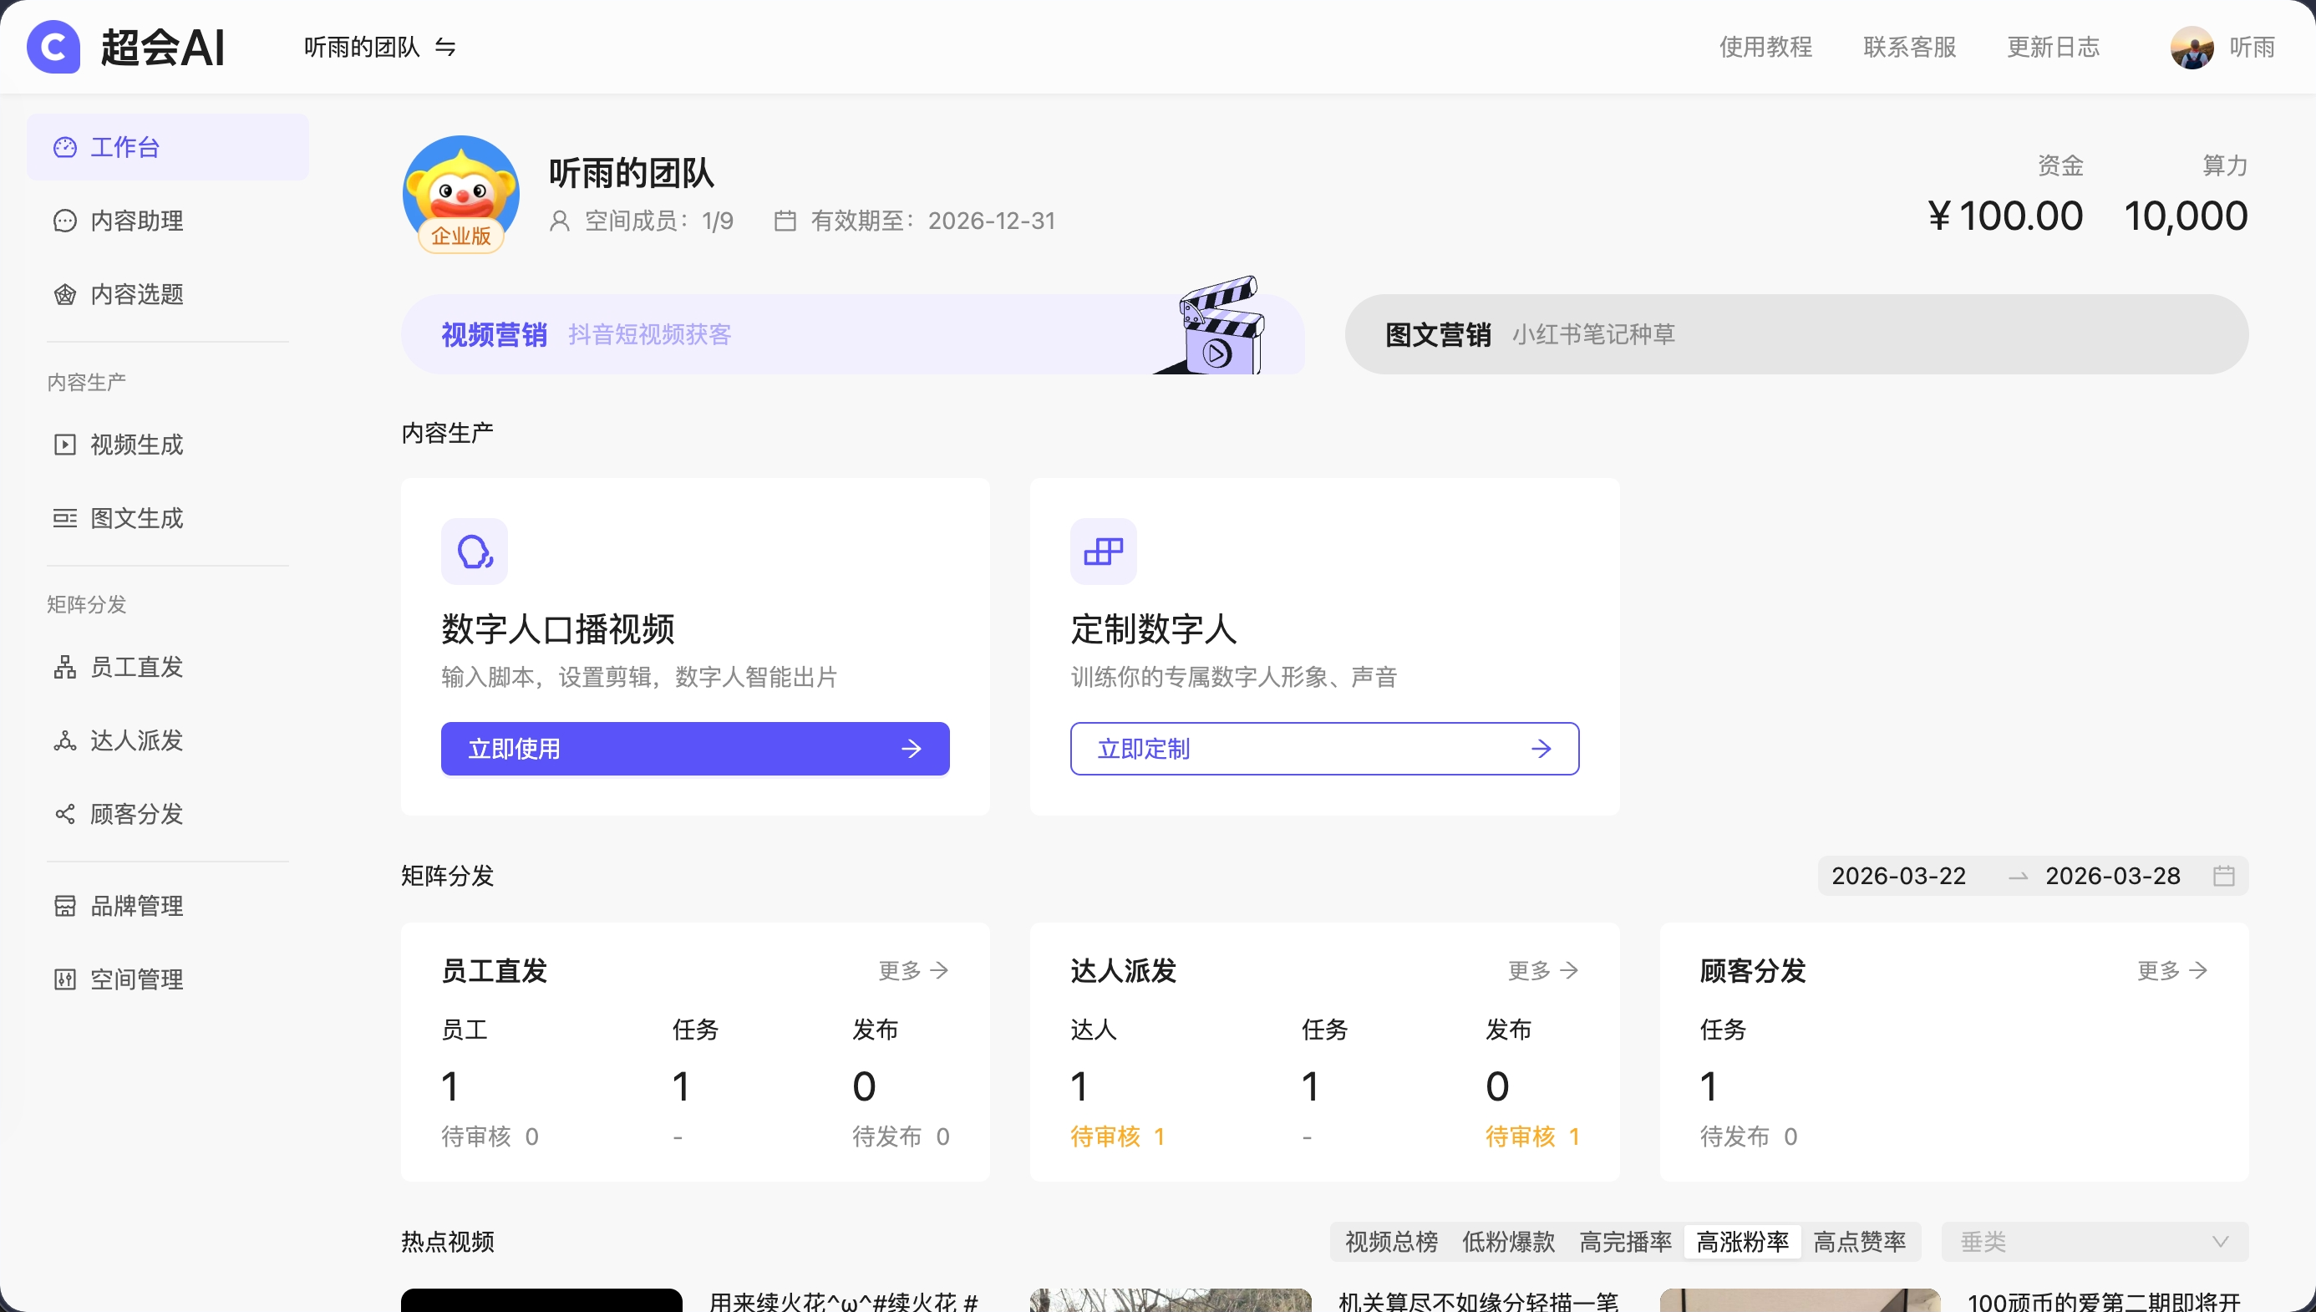The width and height of the screenshot is (2316, 1312).
Task: Click the team switch icon next to 听雨的团队
Action: [x=446, y=47]
